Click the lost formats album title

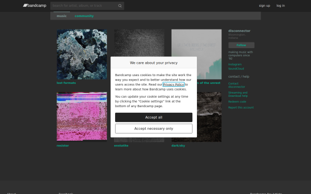pyautogui.click(x=66, y=83)
